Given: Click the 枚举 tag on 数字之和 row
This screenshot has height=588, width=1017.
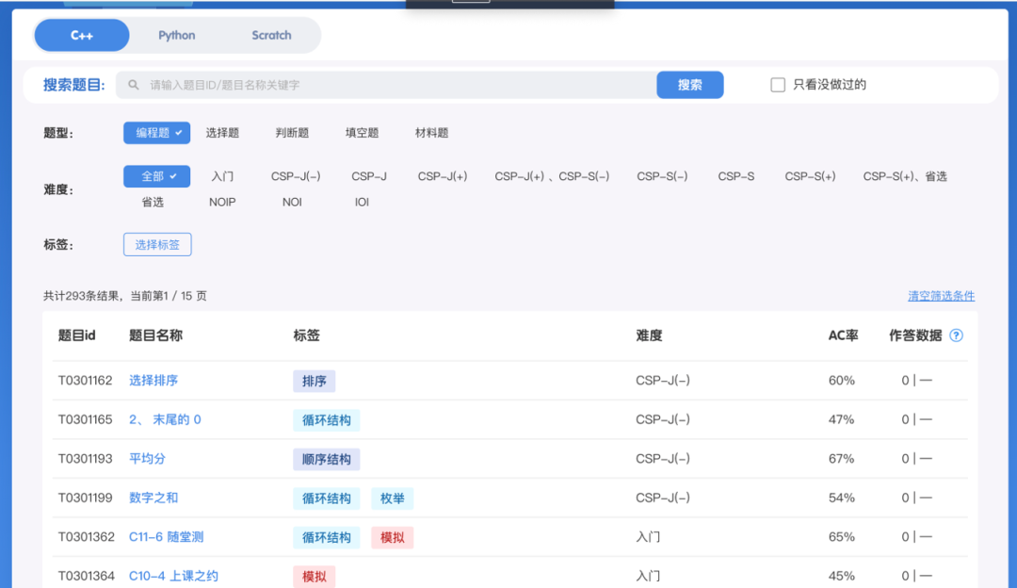Looking at the screenshot, I should coord(393,498).
